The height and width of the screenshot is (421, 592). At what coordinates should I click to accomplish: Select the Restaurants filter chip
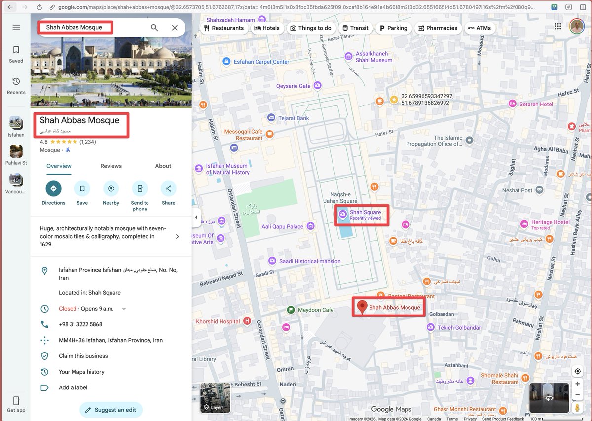click(224, 28)
